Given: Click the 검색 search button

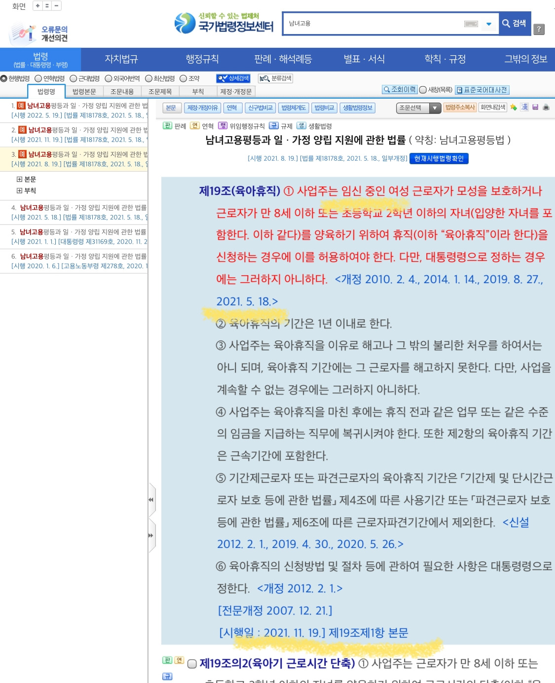Looking at the screenshot, I should (515, 23).
